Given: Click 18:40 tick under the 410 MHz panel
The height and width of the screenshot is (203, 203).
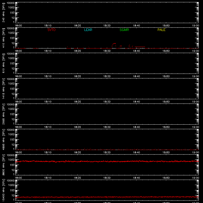Looking at the screenshot, I should pos(137,51).
